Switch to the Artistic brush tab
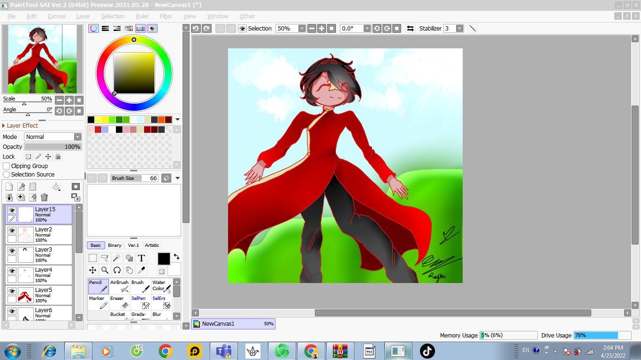This screenshot has width=641, height=360. tap(152, 245)
